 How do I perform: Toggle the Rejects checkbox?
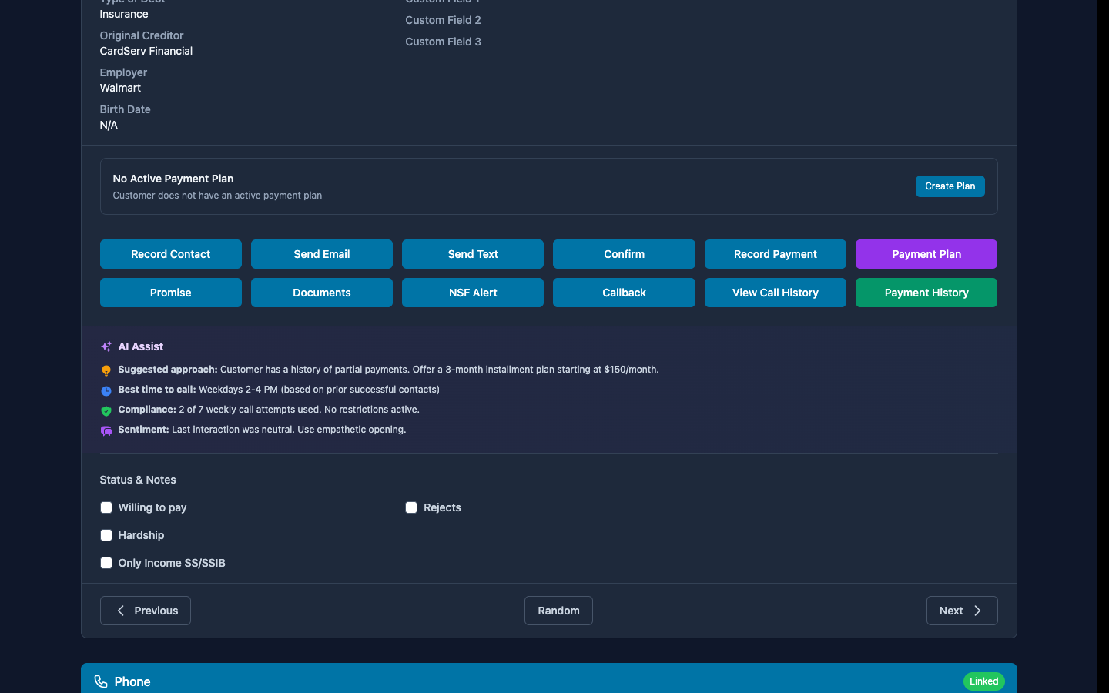click(x=411, y=507)
